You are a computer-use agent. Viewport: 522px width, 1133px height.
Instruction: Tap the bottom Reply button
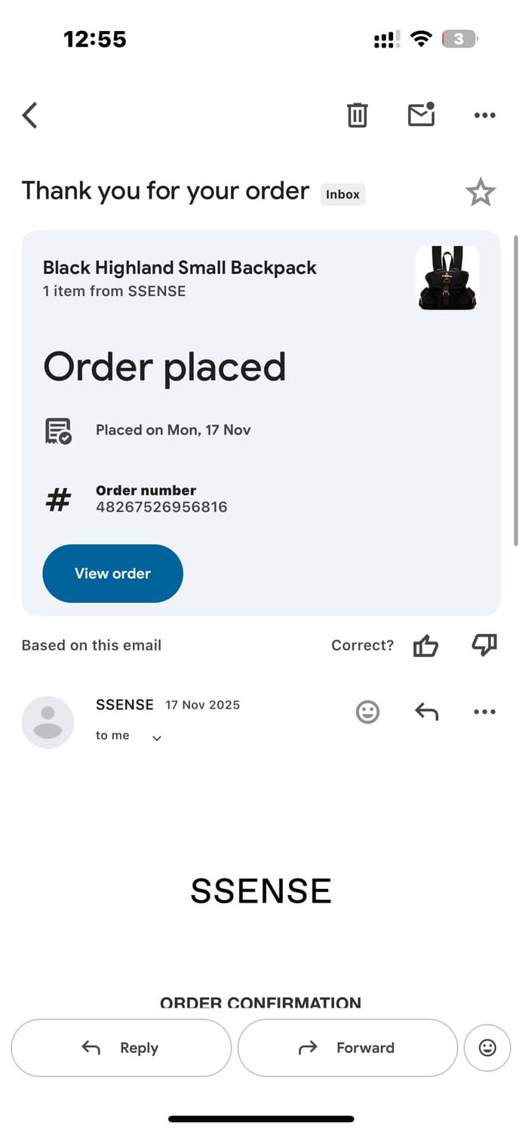click(121, 1048)
